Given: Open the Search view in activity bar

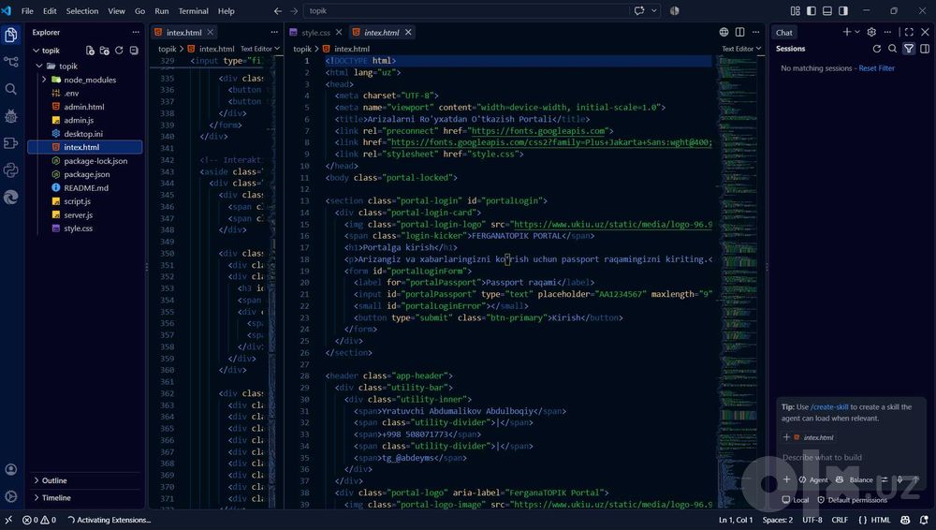Looking at the screenshot, I should tap(10, 89).
